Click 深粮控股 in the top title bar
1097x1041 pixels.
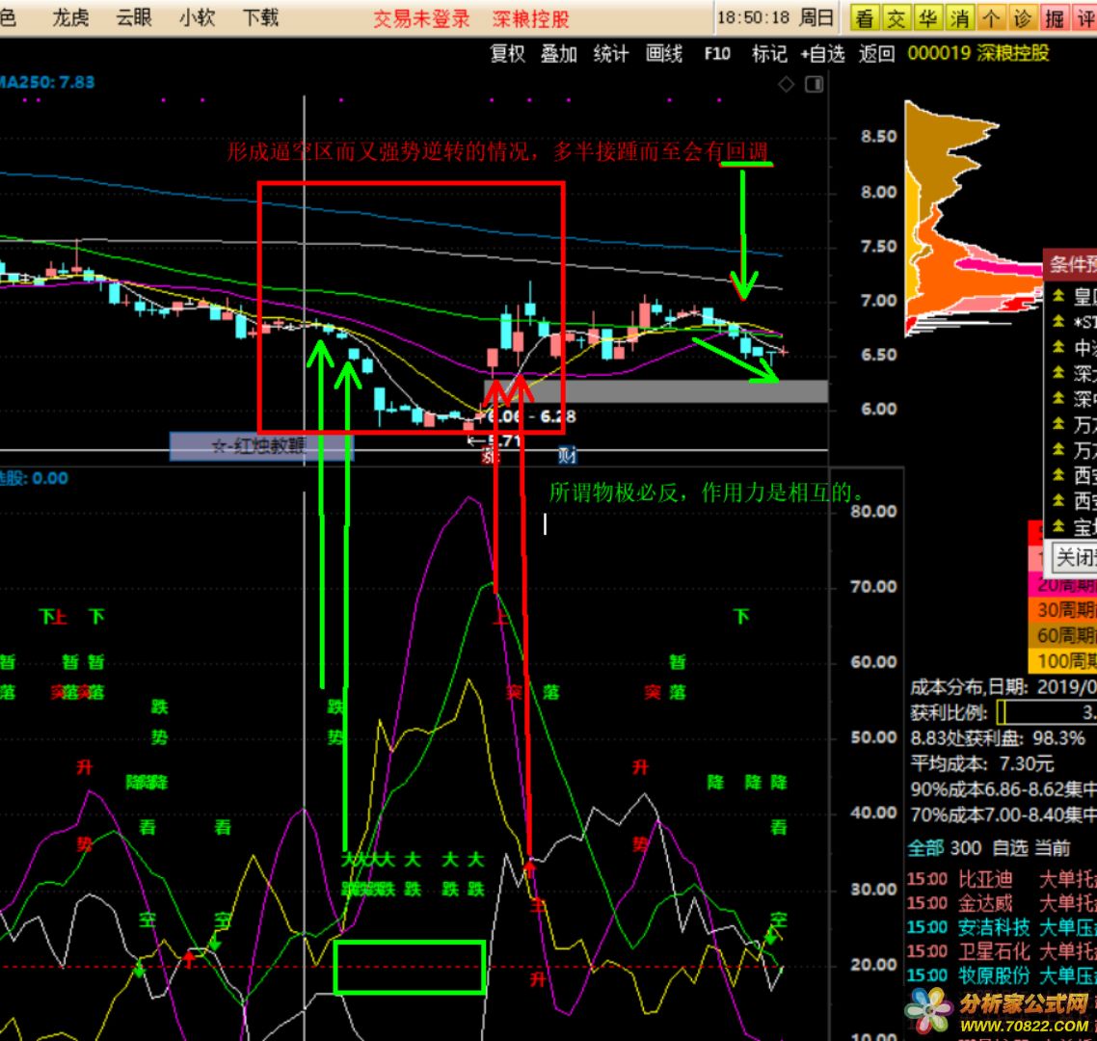click(x=530, y=19)
